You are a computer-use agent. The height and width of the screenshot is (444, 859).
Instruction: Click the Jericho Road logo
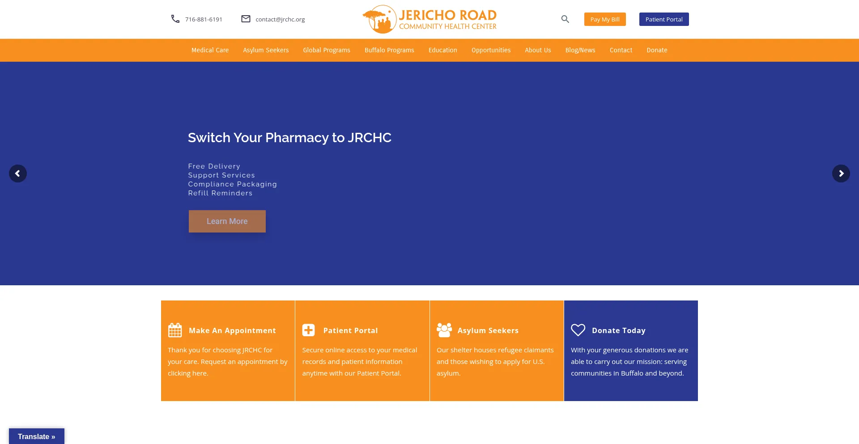pos(429,19)
